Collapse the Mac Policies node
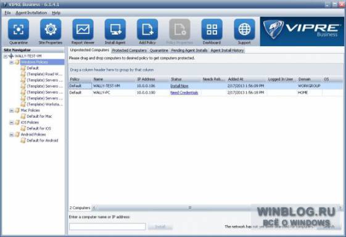The image size is (346, 237). coord(12,110)
